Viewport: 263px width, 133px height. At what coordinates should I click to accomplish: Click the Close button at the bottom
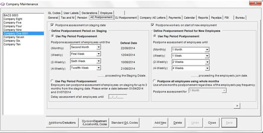tap(212, 123)
